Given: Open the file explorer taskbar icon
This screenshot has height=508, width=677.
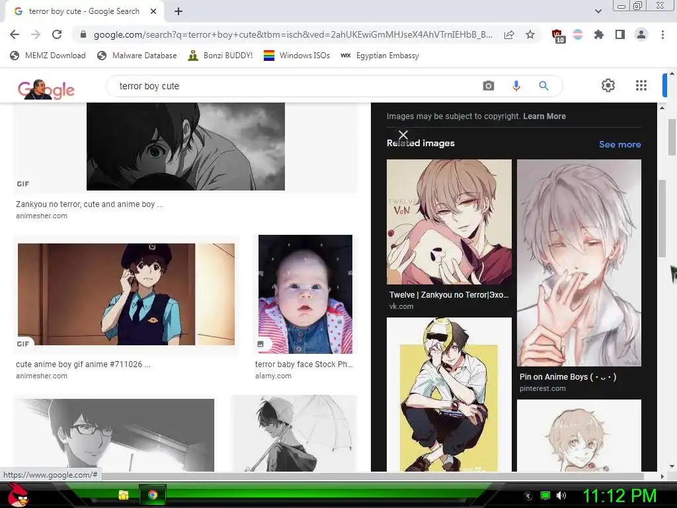Looking at the screenshot, I should click(124, 495).
